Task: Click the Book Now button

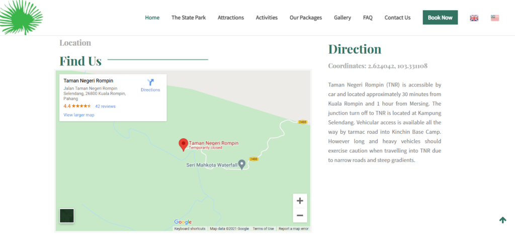Action: point(440,18)
